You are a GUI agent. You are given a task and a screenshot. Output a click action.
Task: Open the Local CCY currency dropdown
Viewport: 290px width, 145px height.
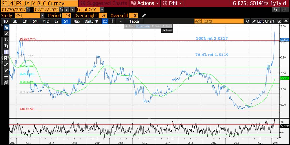[x=102, y=10]
